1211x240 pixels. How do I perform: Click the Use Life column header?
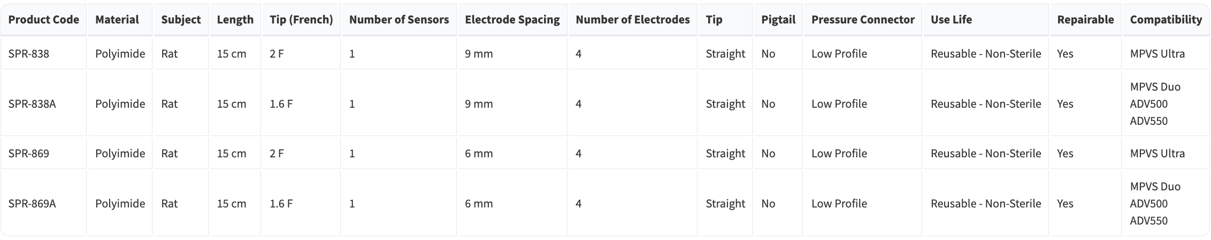pos(951,20)
